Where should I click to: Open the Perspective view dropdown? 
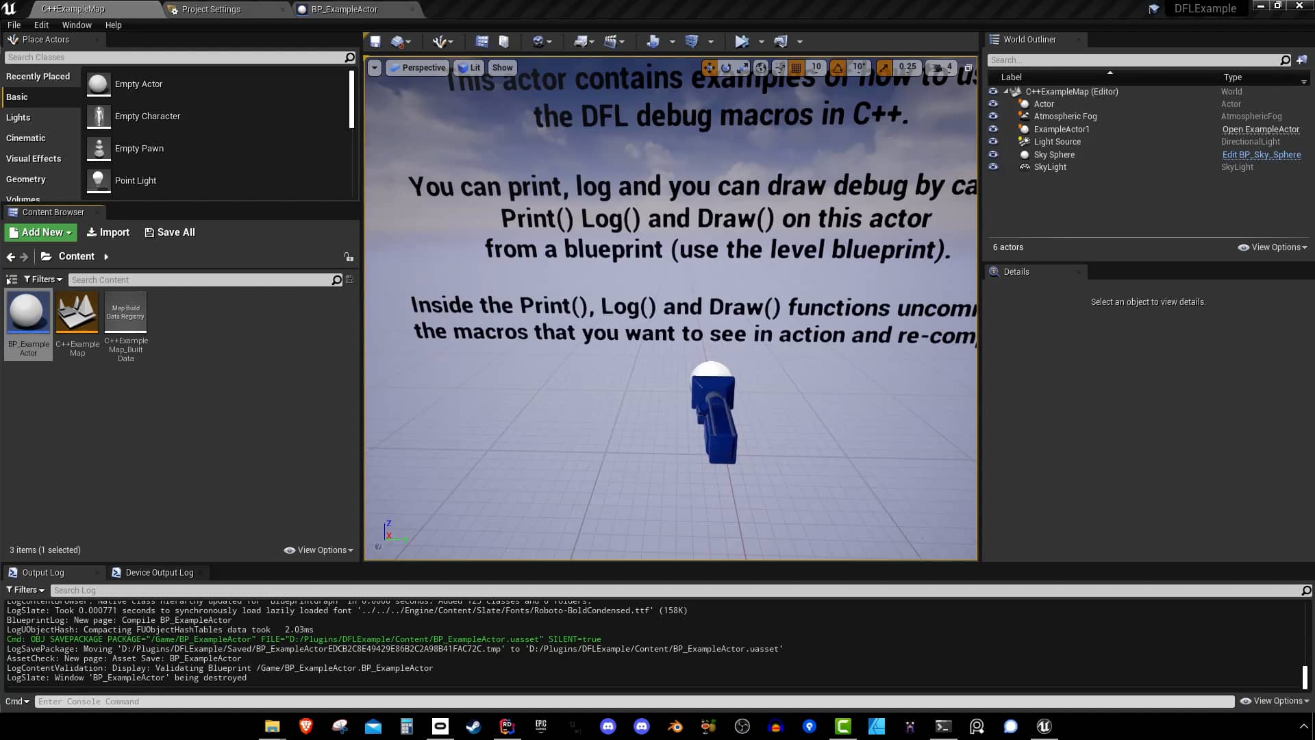418,67
